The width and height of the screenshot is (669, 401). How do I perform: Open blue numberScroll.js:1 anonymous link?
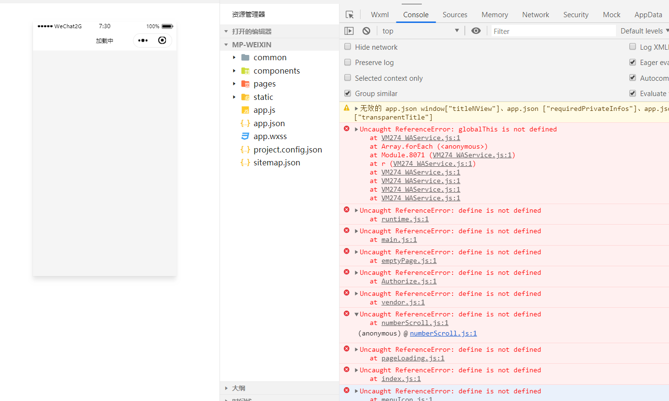(x=443, y=333)
